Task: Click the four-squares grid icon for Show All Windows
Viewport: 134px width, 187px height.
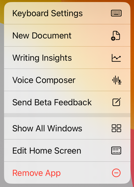Action: (116, 128)
